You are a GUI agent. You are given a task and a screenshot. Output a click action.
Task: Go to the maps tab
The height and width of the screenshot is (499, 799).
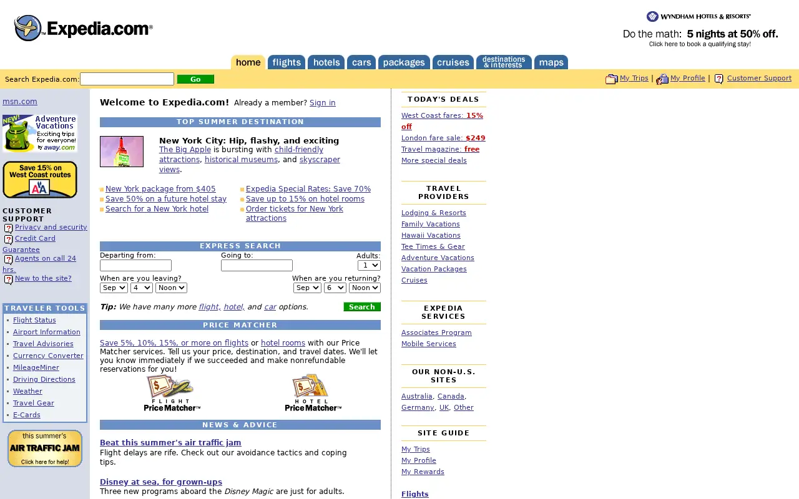click(551, 62)
